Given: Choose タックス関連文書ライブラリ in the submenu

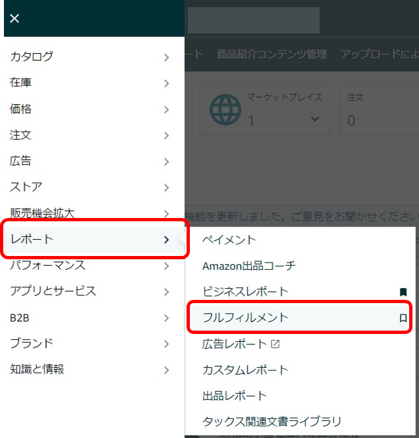Looking at the screenshot, I should (x=272, y=422).
